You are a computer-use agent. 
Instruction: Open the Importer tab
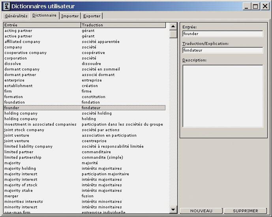[70, 16]
